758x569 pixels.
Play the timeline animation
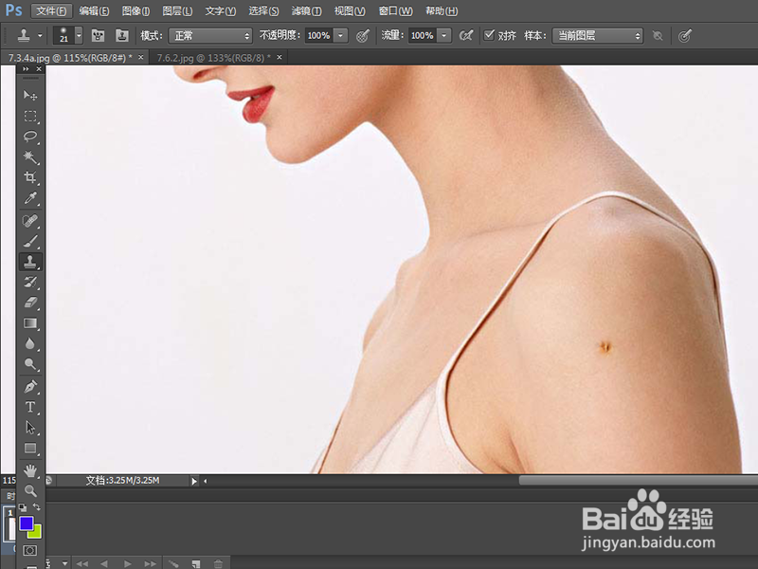127,563
